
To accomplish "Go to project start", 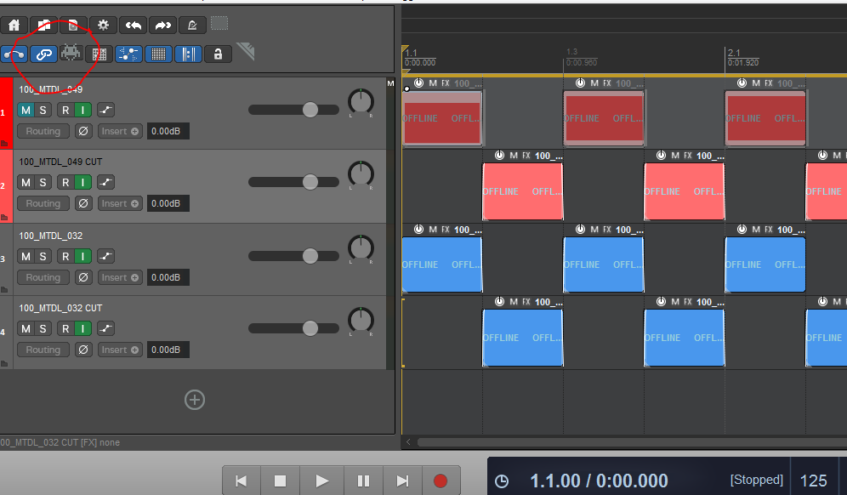I will (x=242, y=481).
